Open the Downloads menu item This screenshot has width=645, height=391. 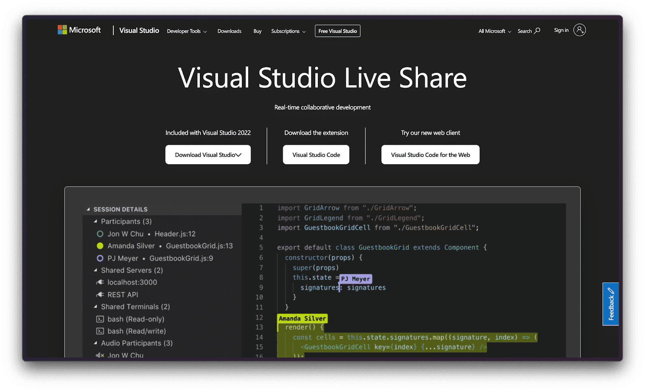229,31
